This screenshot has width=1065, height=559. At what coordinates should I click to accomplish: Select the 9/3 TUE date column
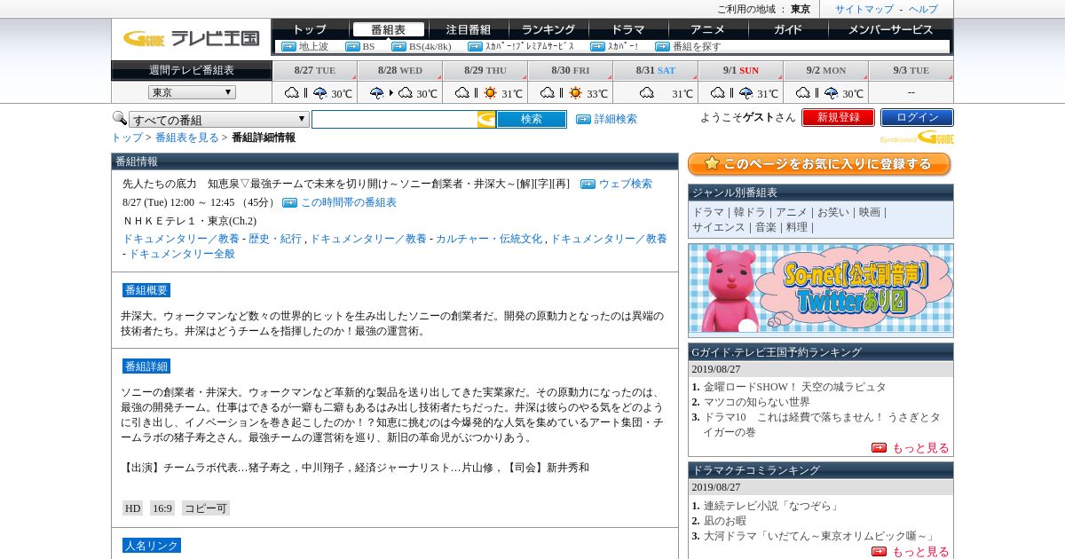(x=911, y=70)
